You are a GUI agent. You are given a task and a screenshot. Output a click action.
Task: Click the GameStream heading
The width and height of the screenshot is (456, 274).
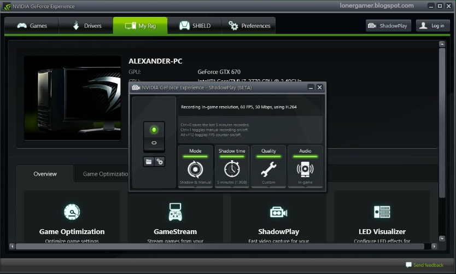tap(175, 231)
